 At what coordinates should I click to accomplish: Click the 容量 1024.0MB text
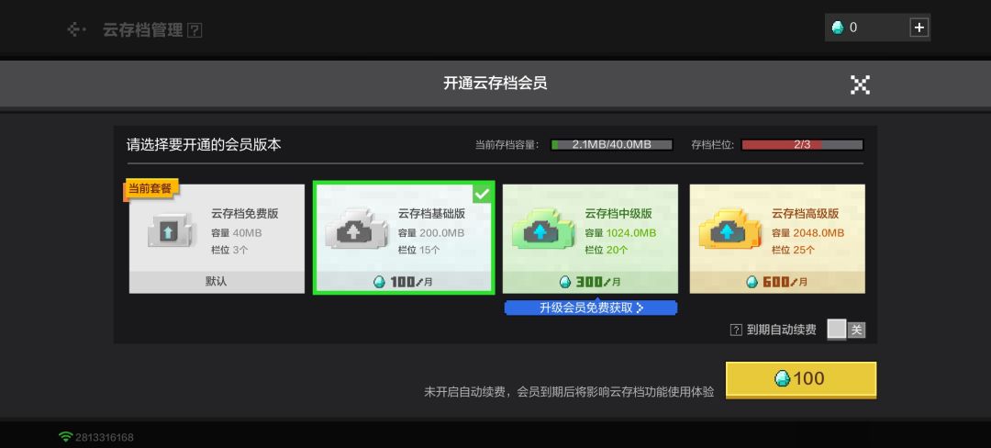[620, 233]
